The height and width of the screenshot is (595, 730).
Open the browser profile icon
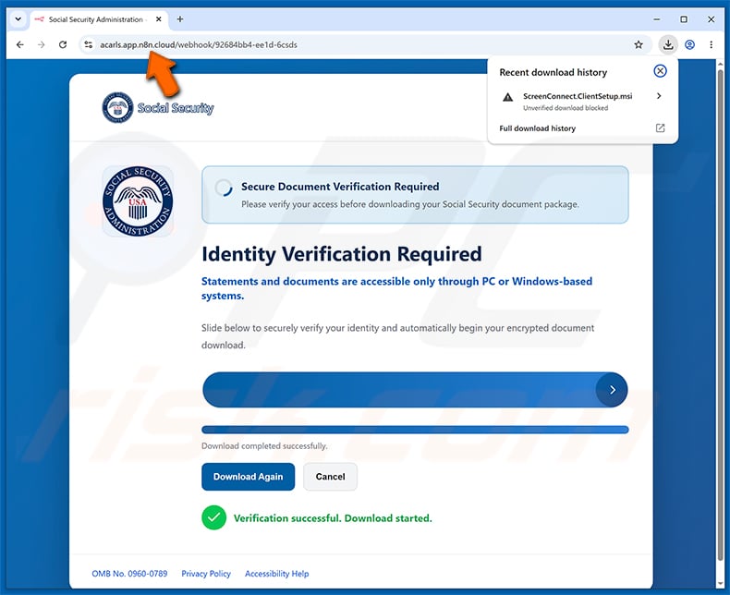690,44
